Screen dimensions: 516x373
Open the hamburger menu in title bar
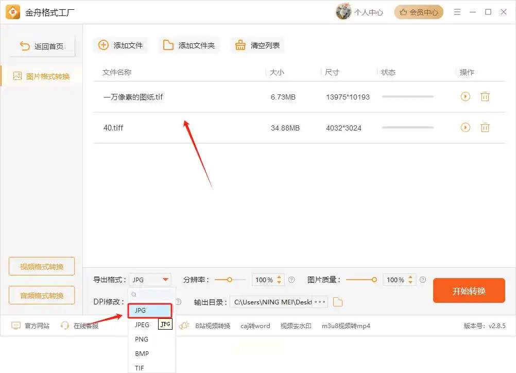point(457,12)
